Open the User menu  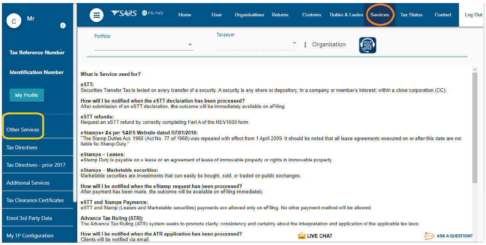(217, 15)
